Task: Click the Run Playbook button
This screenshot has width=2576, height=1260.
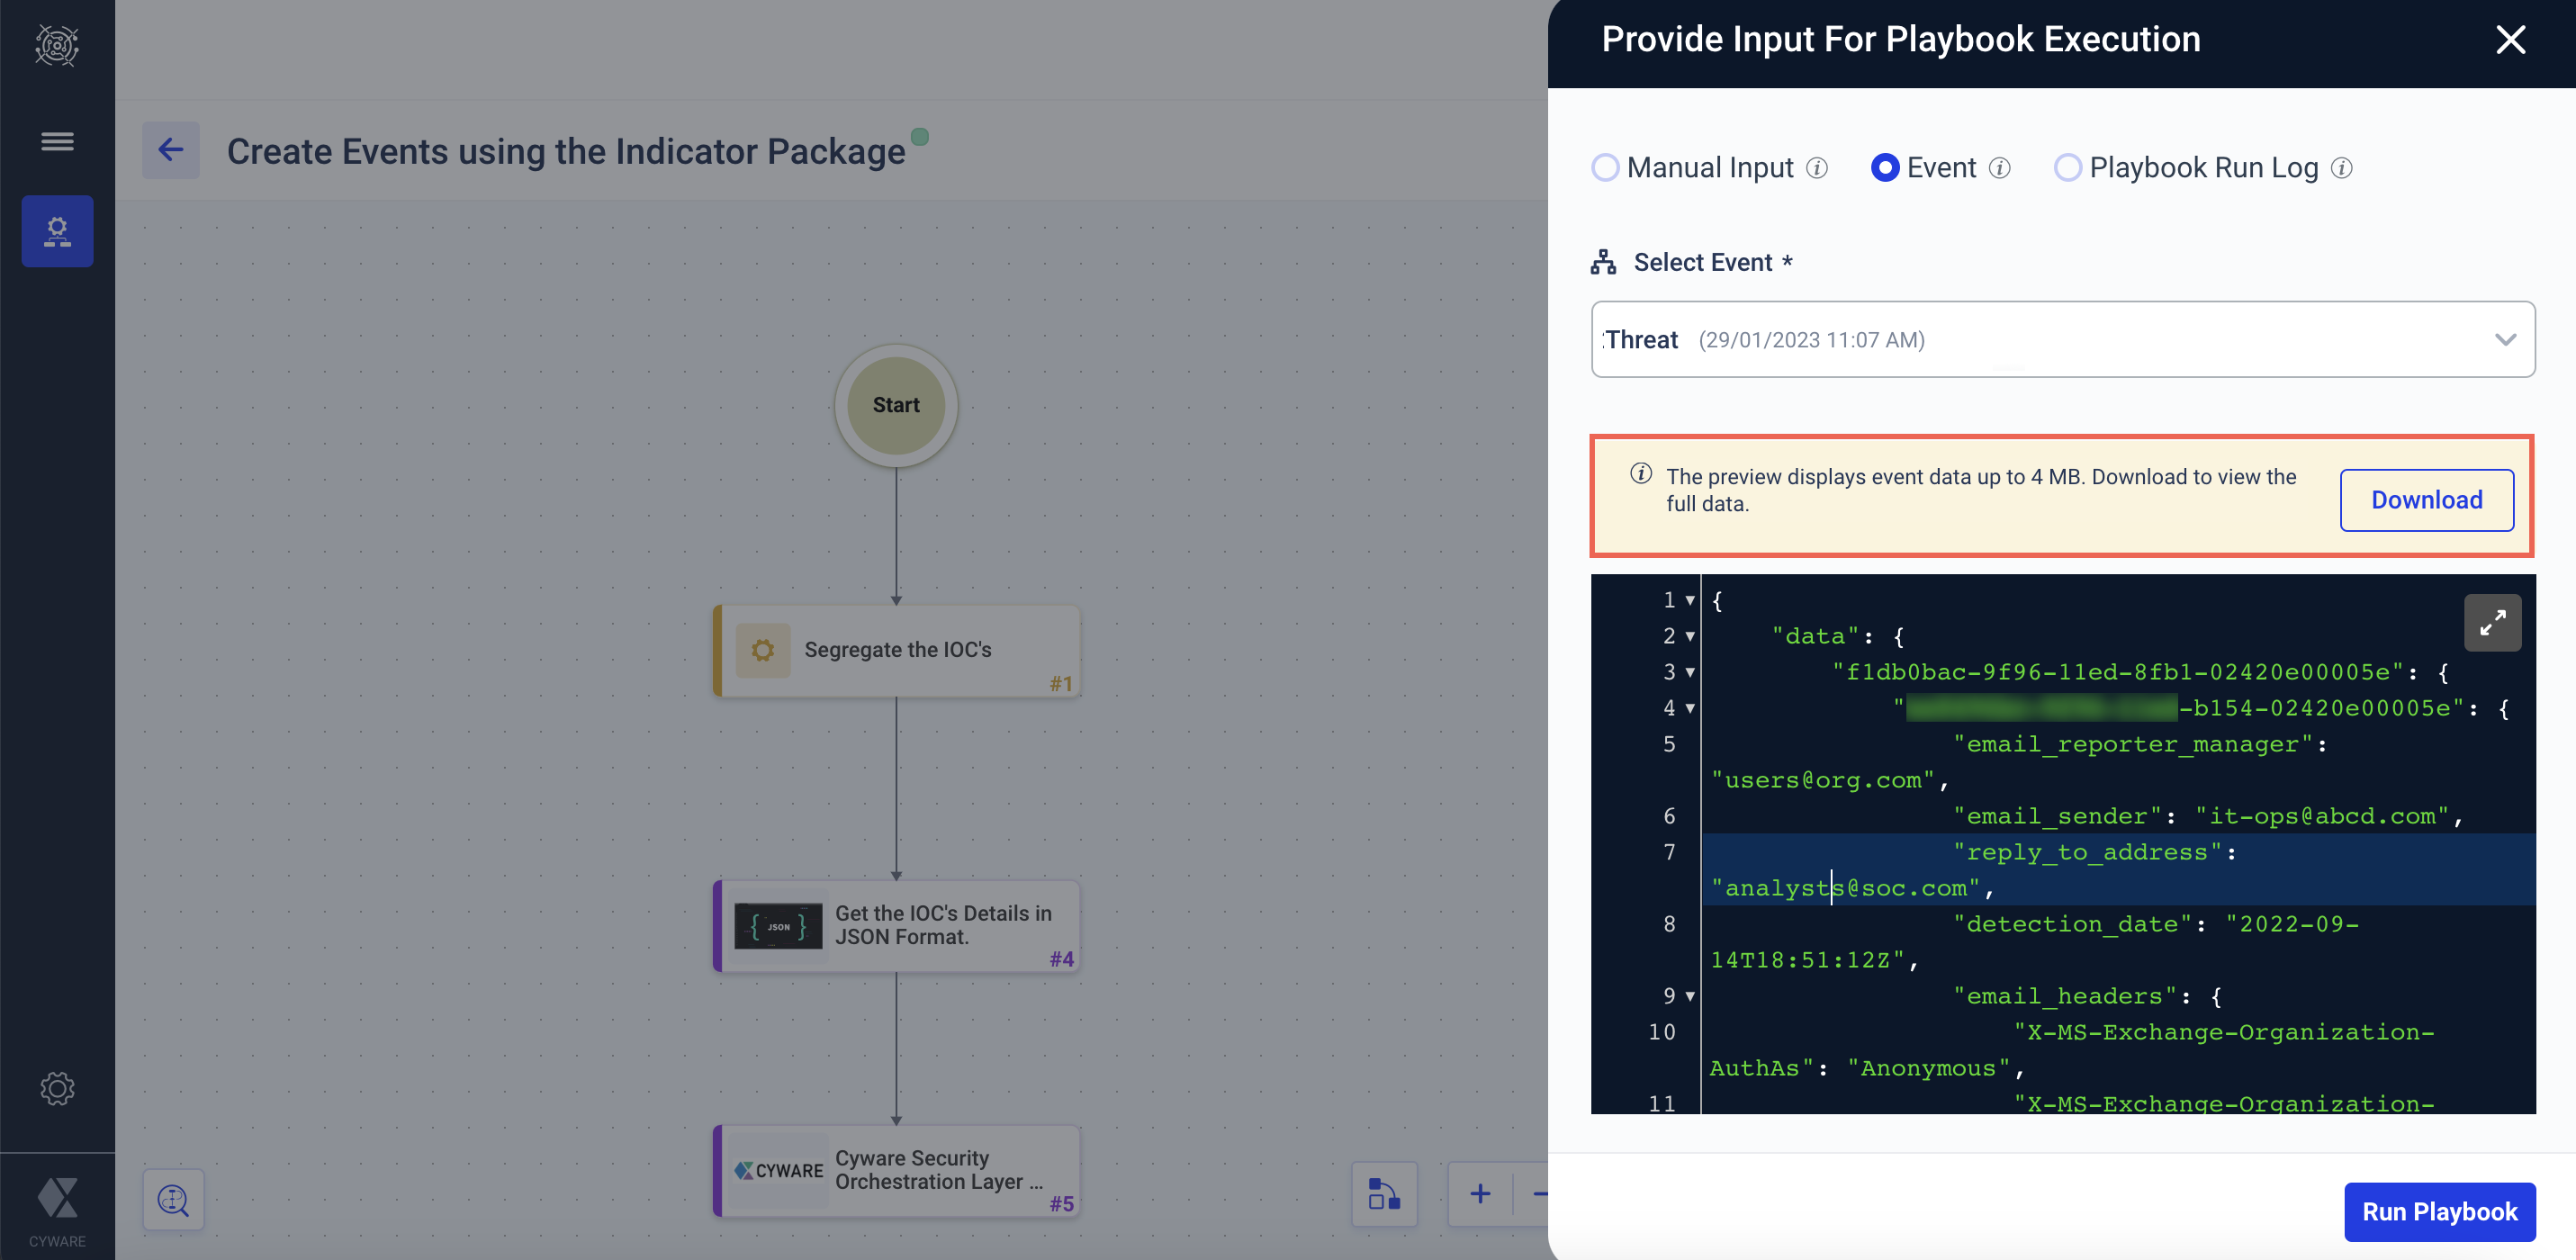Action: [x=2439, y=1211]
